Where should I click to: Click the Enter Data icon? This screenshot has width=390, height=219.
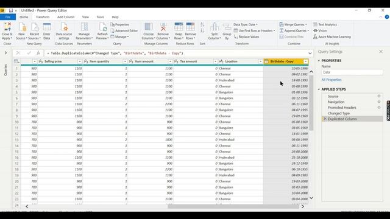click(47, 27)
